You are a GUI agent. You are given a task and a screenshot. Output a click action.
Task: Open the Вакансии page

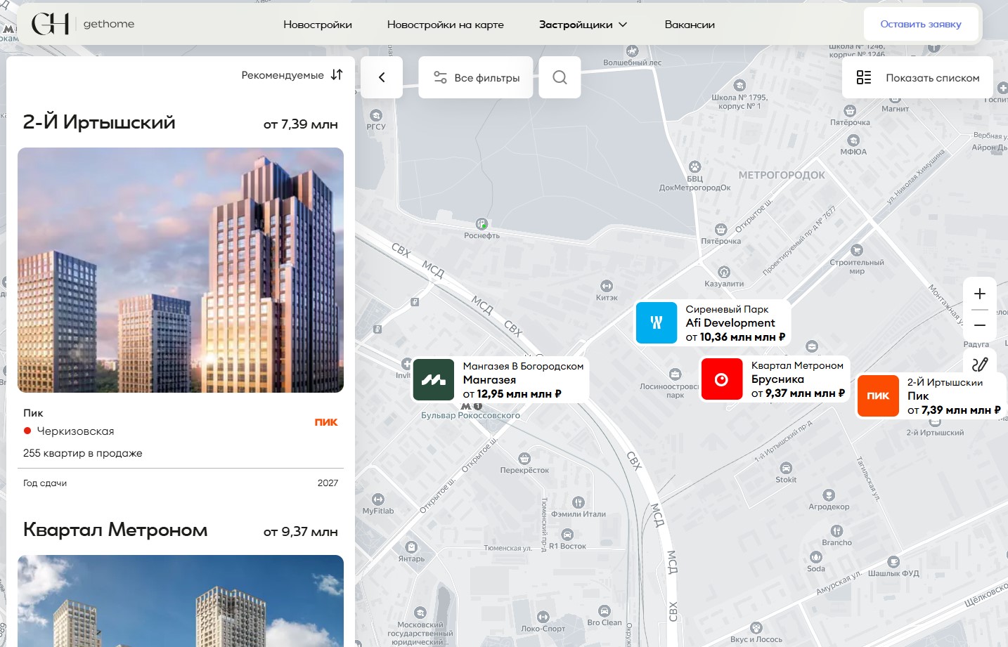click(690, 25)
